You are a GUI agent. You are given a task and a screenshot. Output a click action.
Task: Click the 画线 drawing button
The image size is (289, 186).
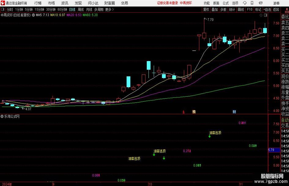pyautogui.click(x=241, y=9)
